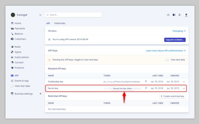Show notifications with the bell icon
The height and width of the screenshot is (124, 200).
point(179,15)
